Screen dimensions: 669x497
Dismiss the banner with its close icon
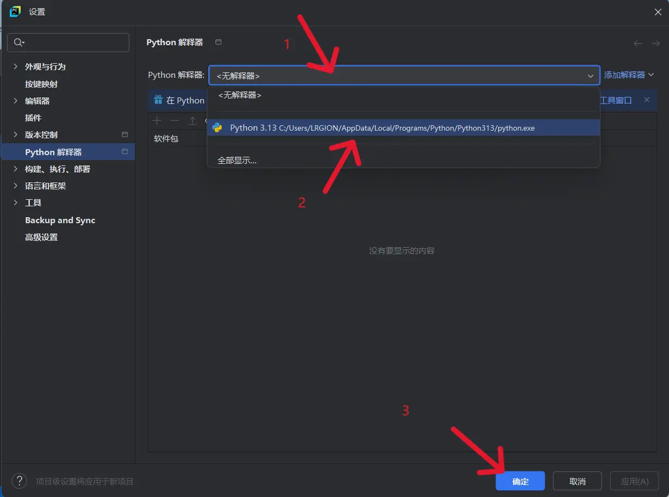tap(647, 100)
